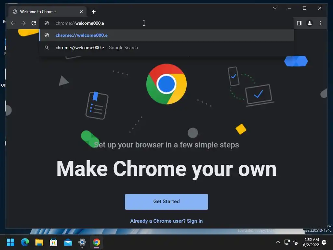Open the notification center icon
The width and height of the screenshot is (333, 250).
[324, 242]
